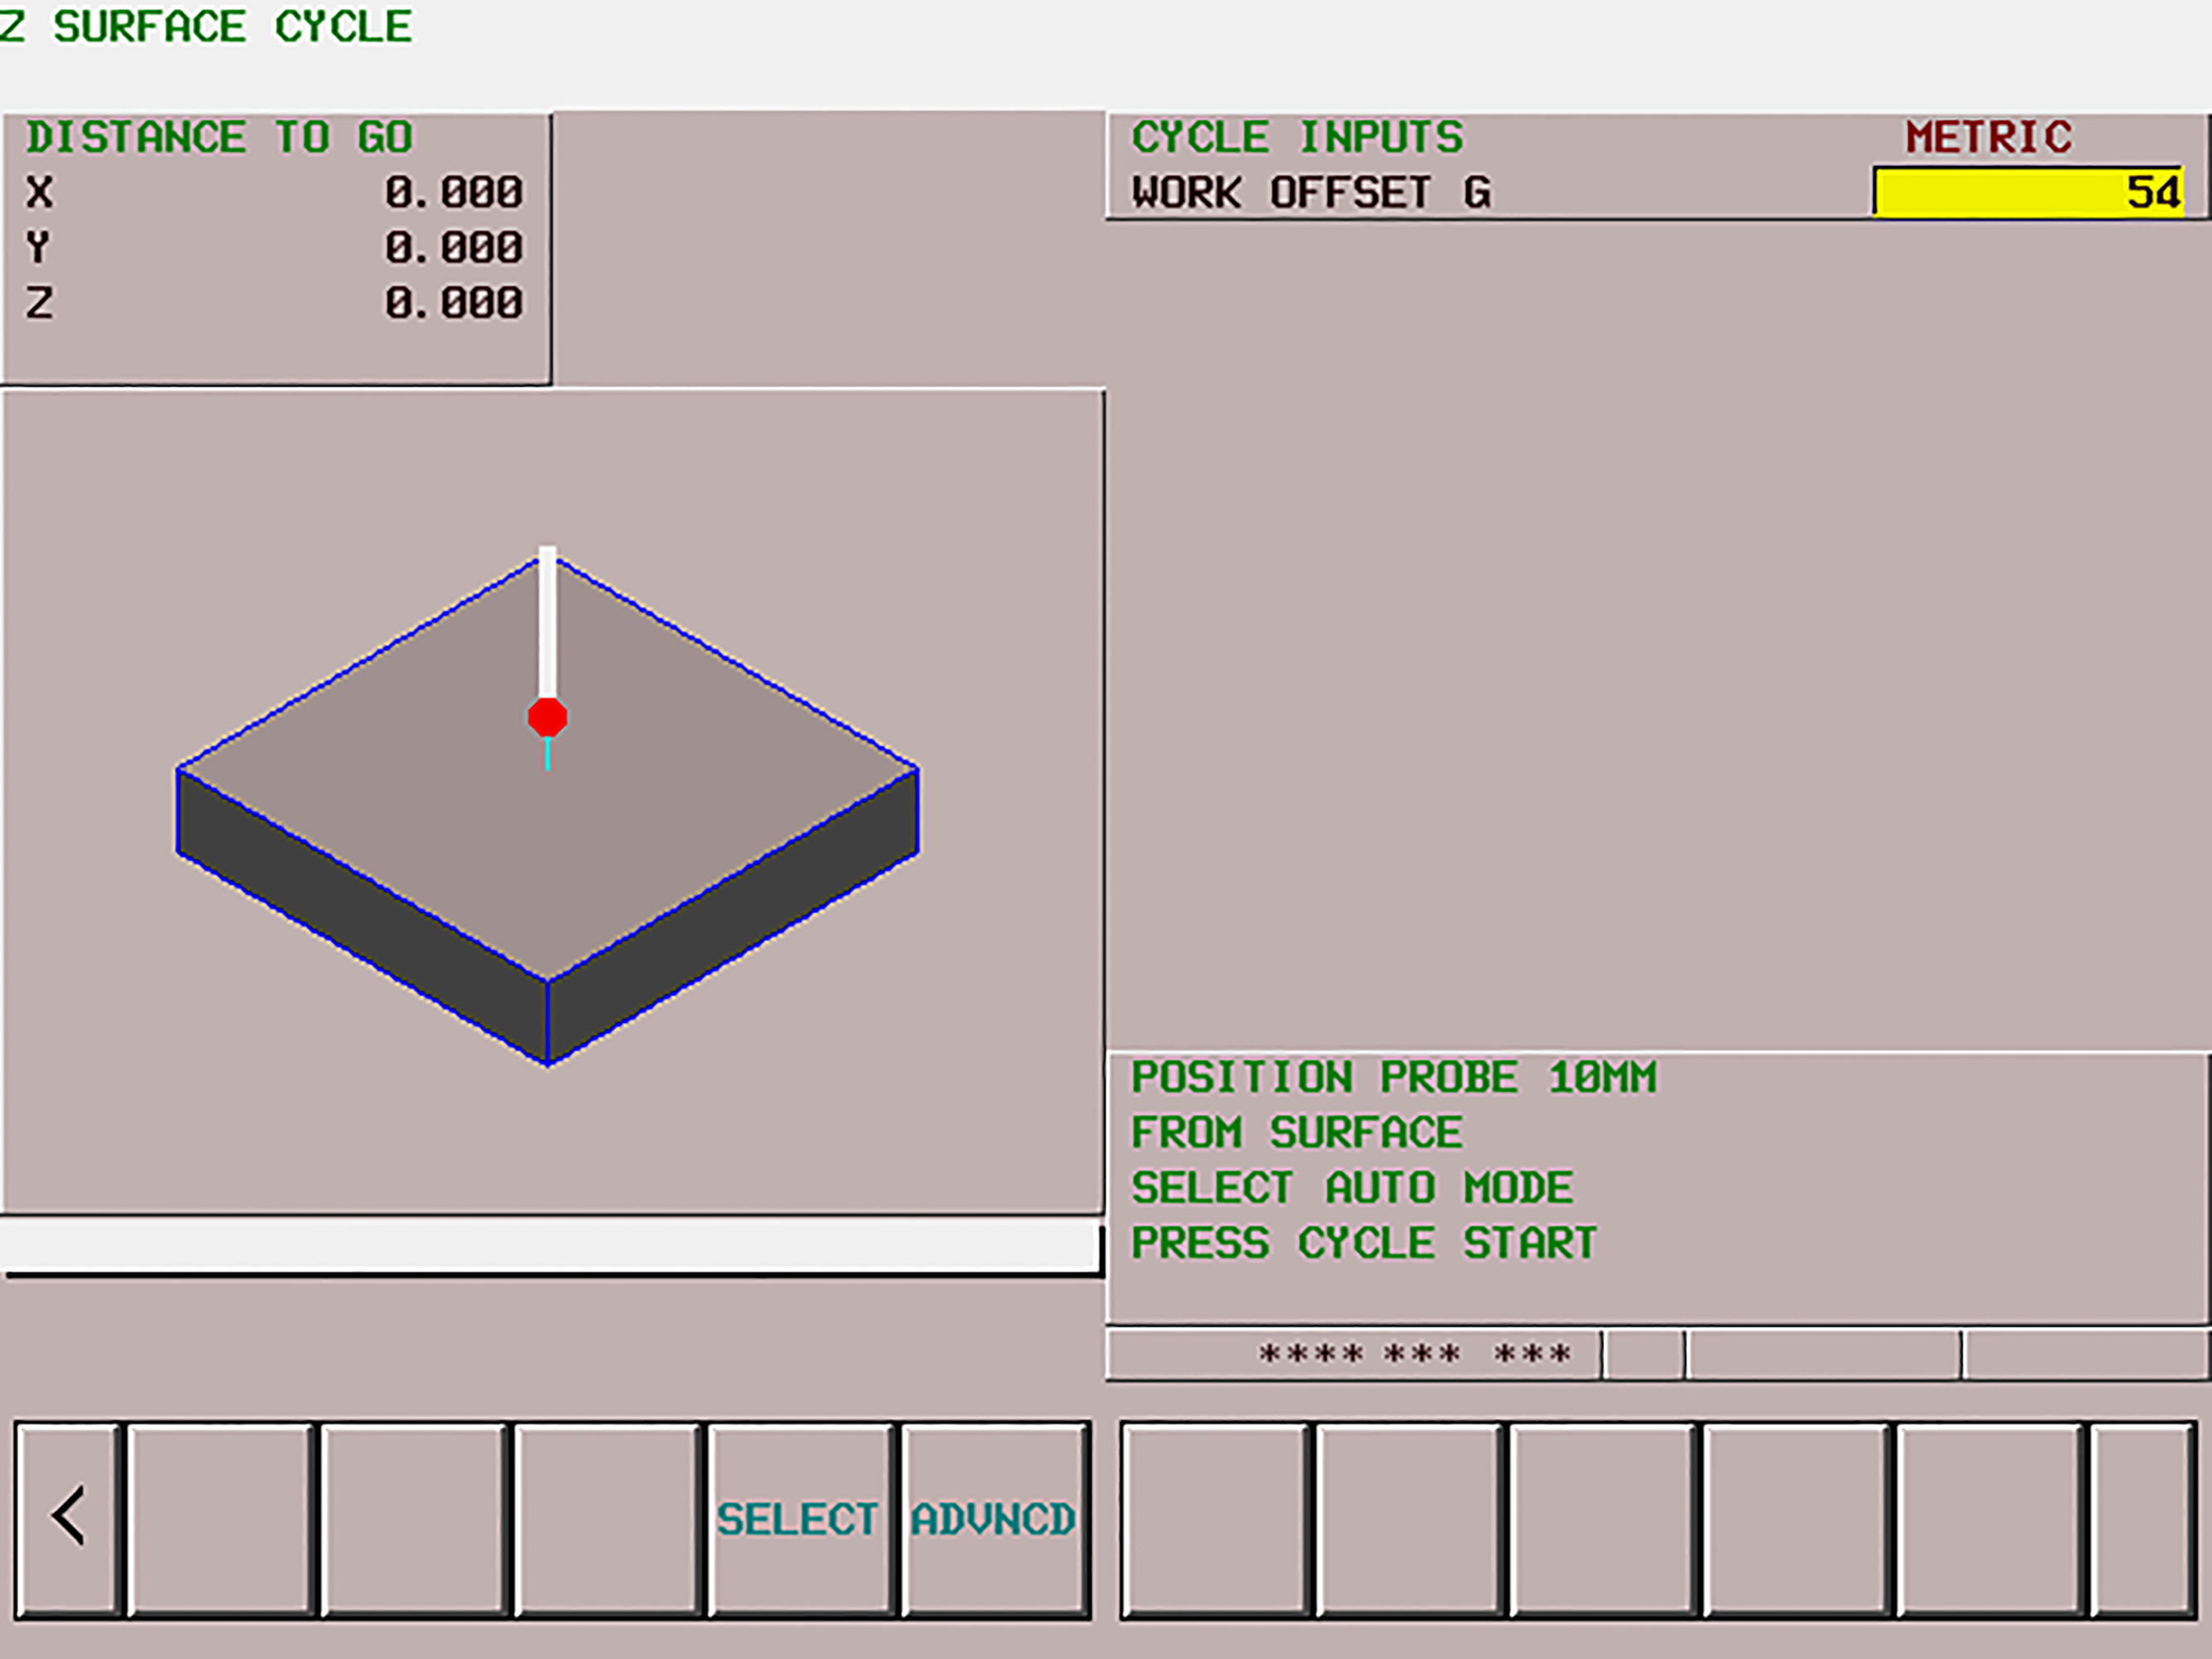Image resolution: width=2212 pixels, height=1659 pixels.
Task: Click the FROM SURFACE instruction line
Action: 1297,1132
